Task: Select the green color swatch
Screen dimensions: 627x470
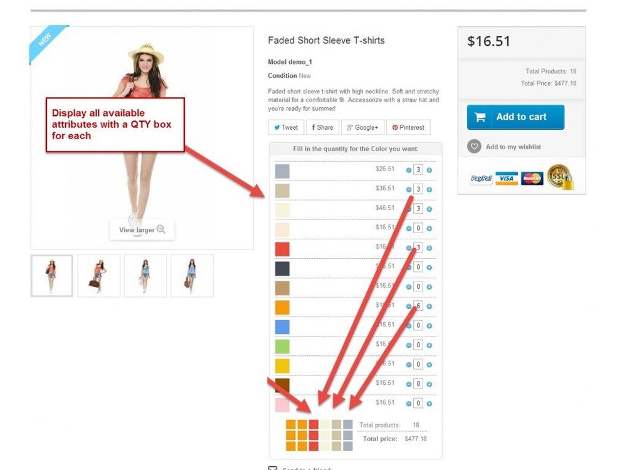Action: 282,346
